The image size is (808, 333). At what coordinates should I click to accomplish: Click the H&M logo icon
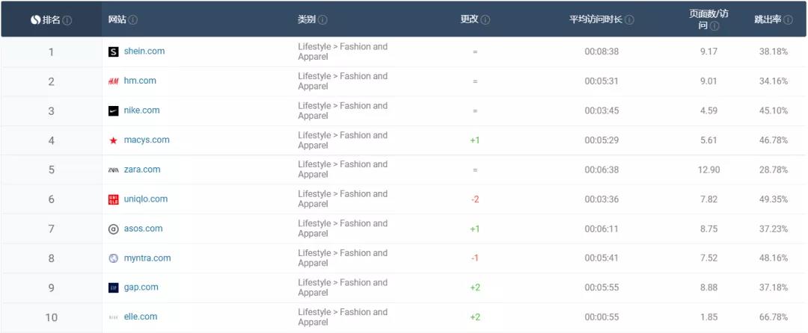pyautogui.click(x=114, y=81)
